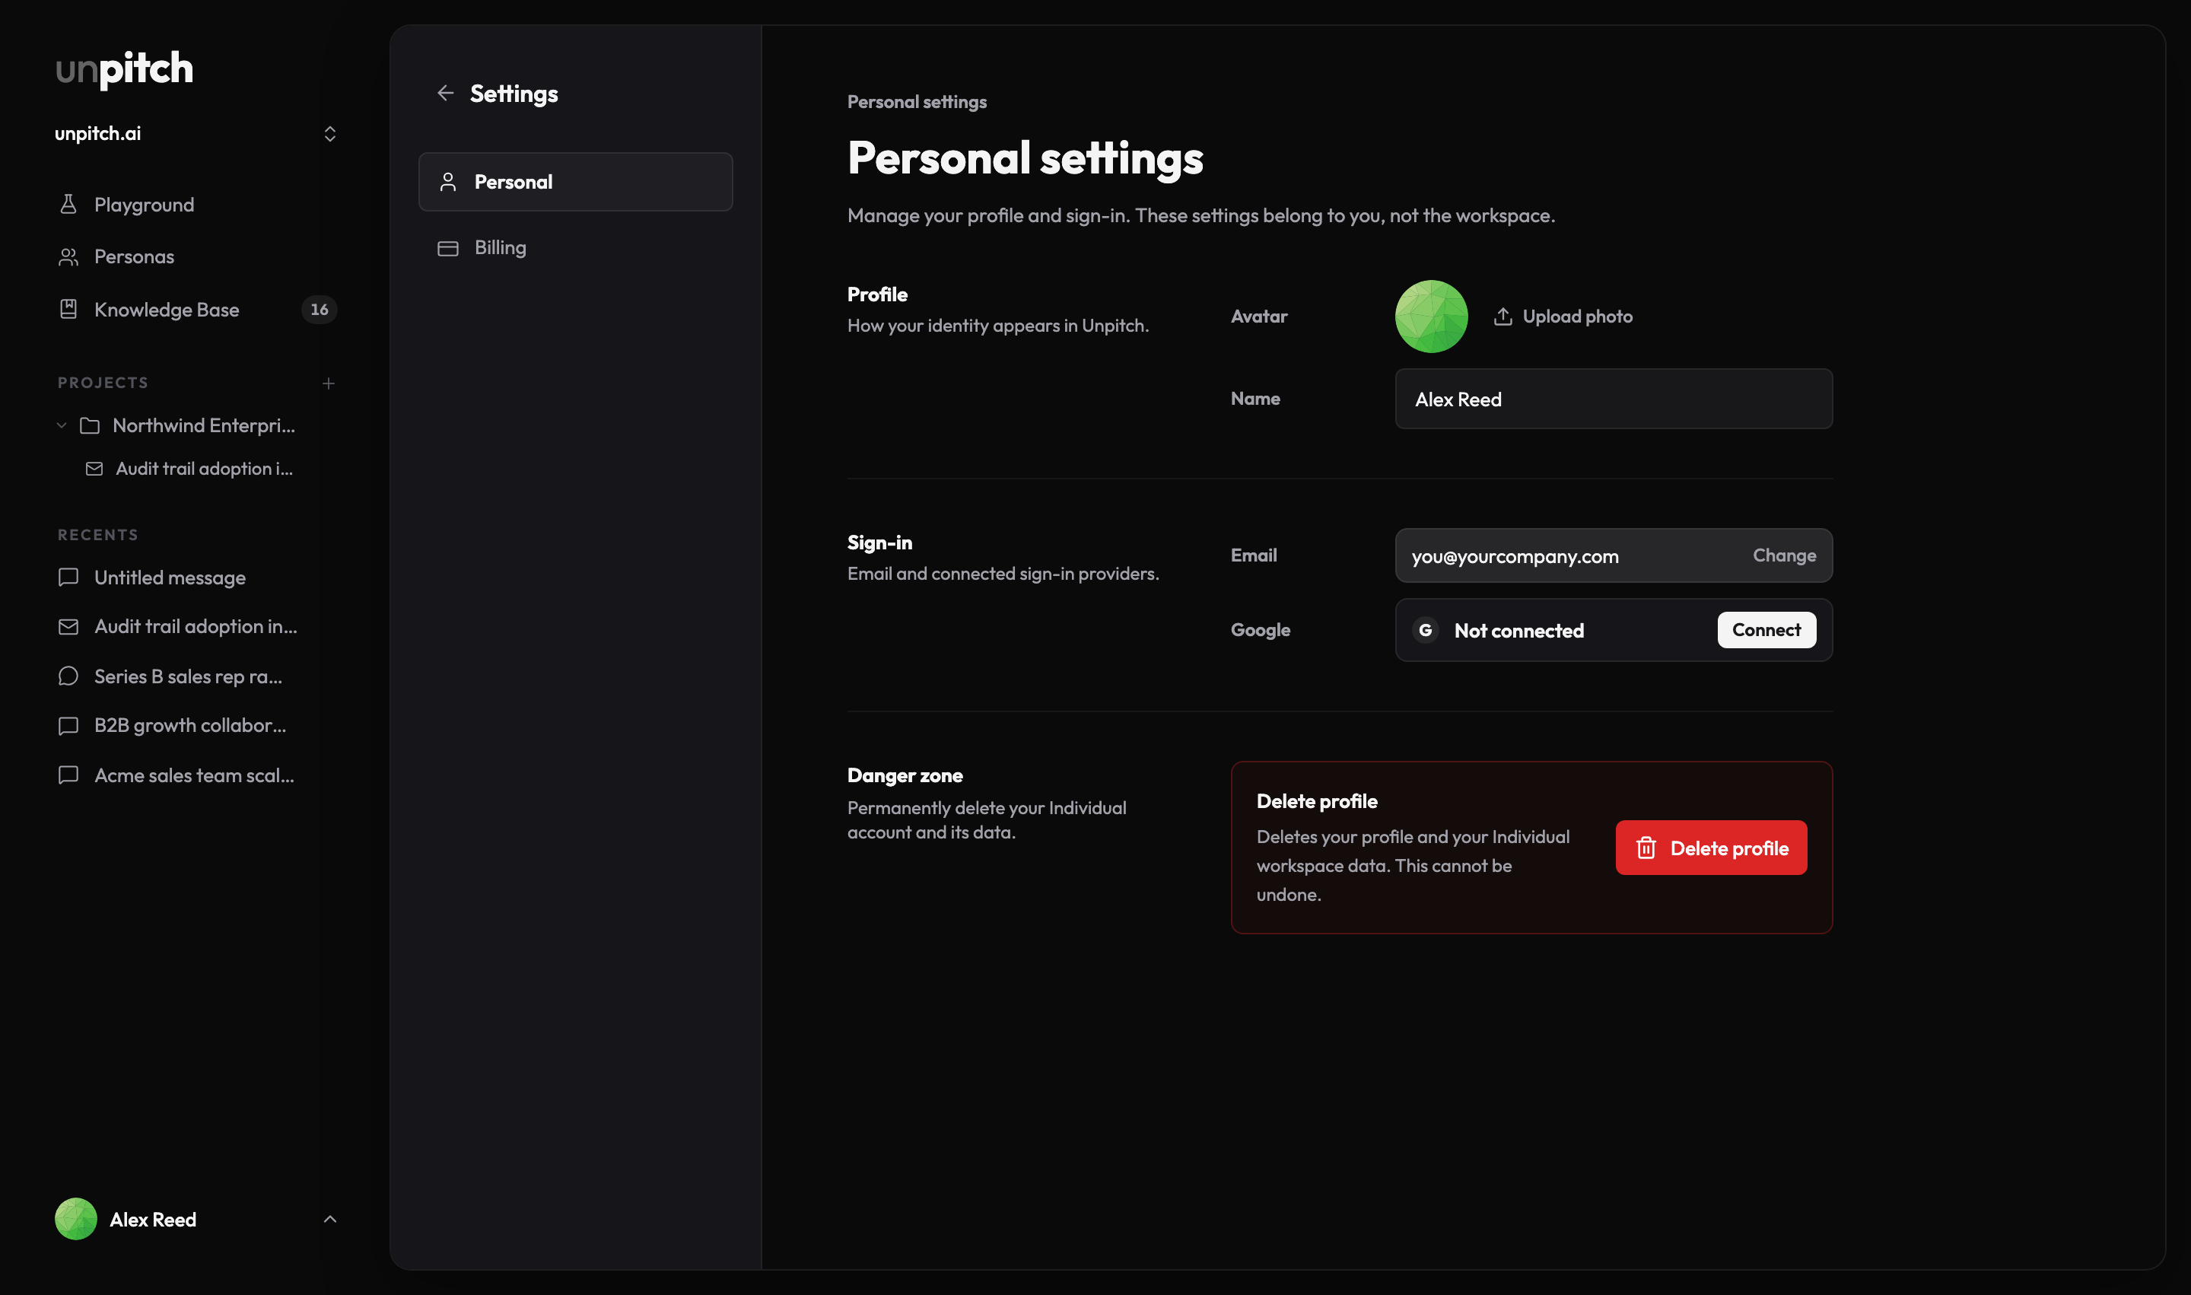Click the Billing card icon
The height and width of the screenshot is (1295, 2191).
coord(447,249)
